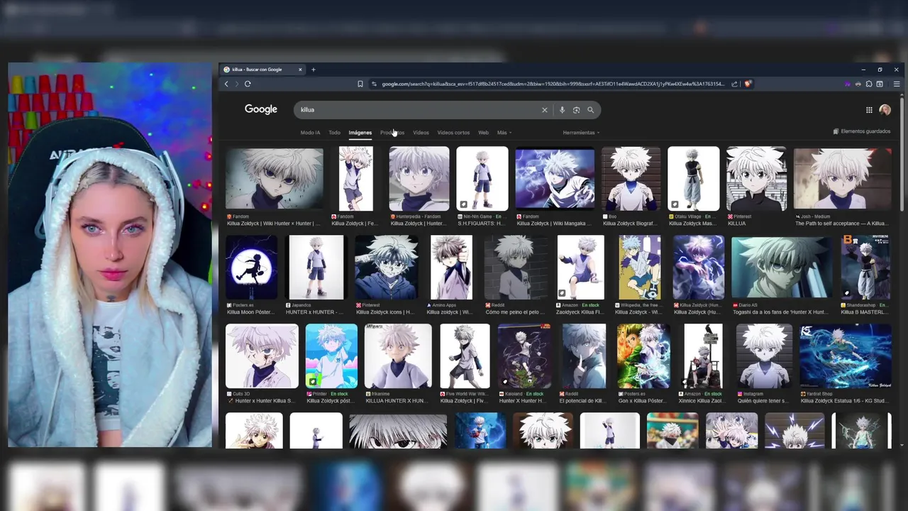
Task: Reload the page with the refresh icon
Action: tap(248, 84)
